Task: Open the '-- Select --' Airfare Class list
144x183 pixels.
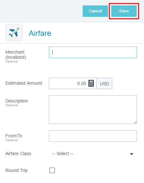Action: tap(93, 154)
